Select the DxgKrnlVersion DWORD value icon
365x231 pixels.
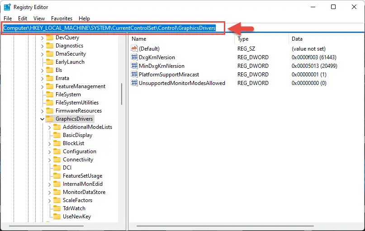(x=134, y=57)
